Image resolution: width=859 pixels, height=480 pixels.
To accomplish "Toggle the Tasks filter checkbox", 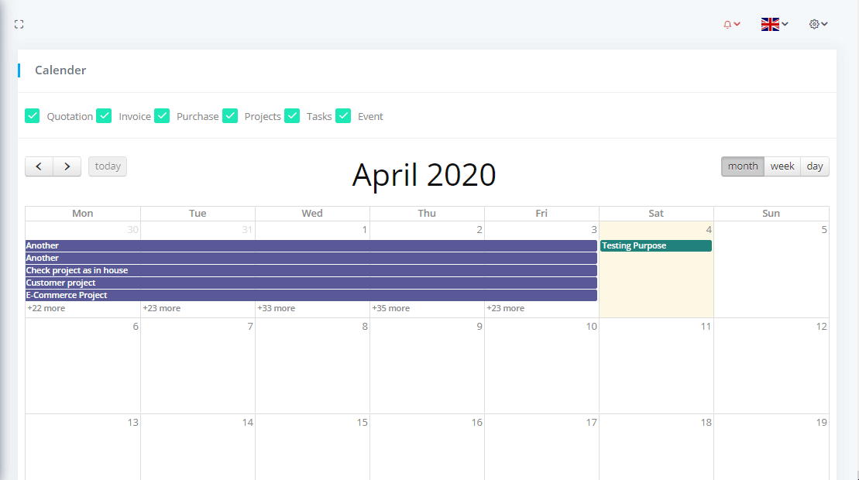I will [x=292, y=116].
